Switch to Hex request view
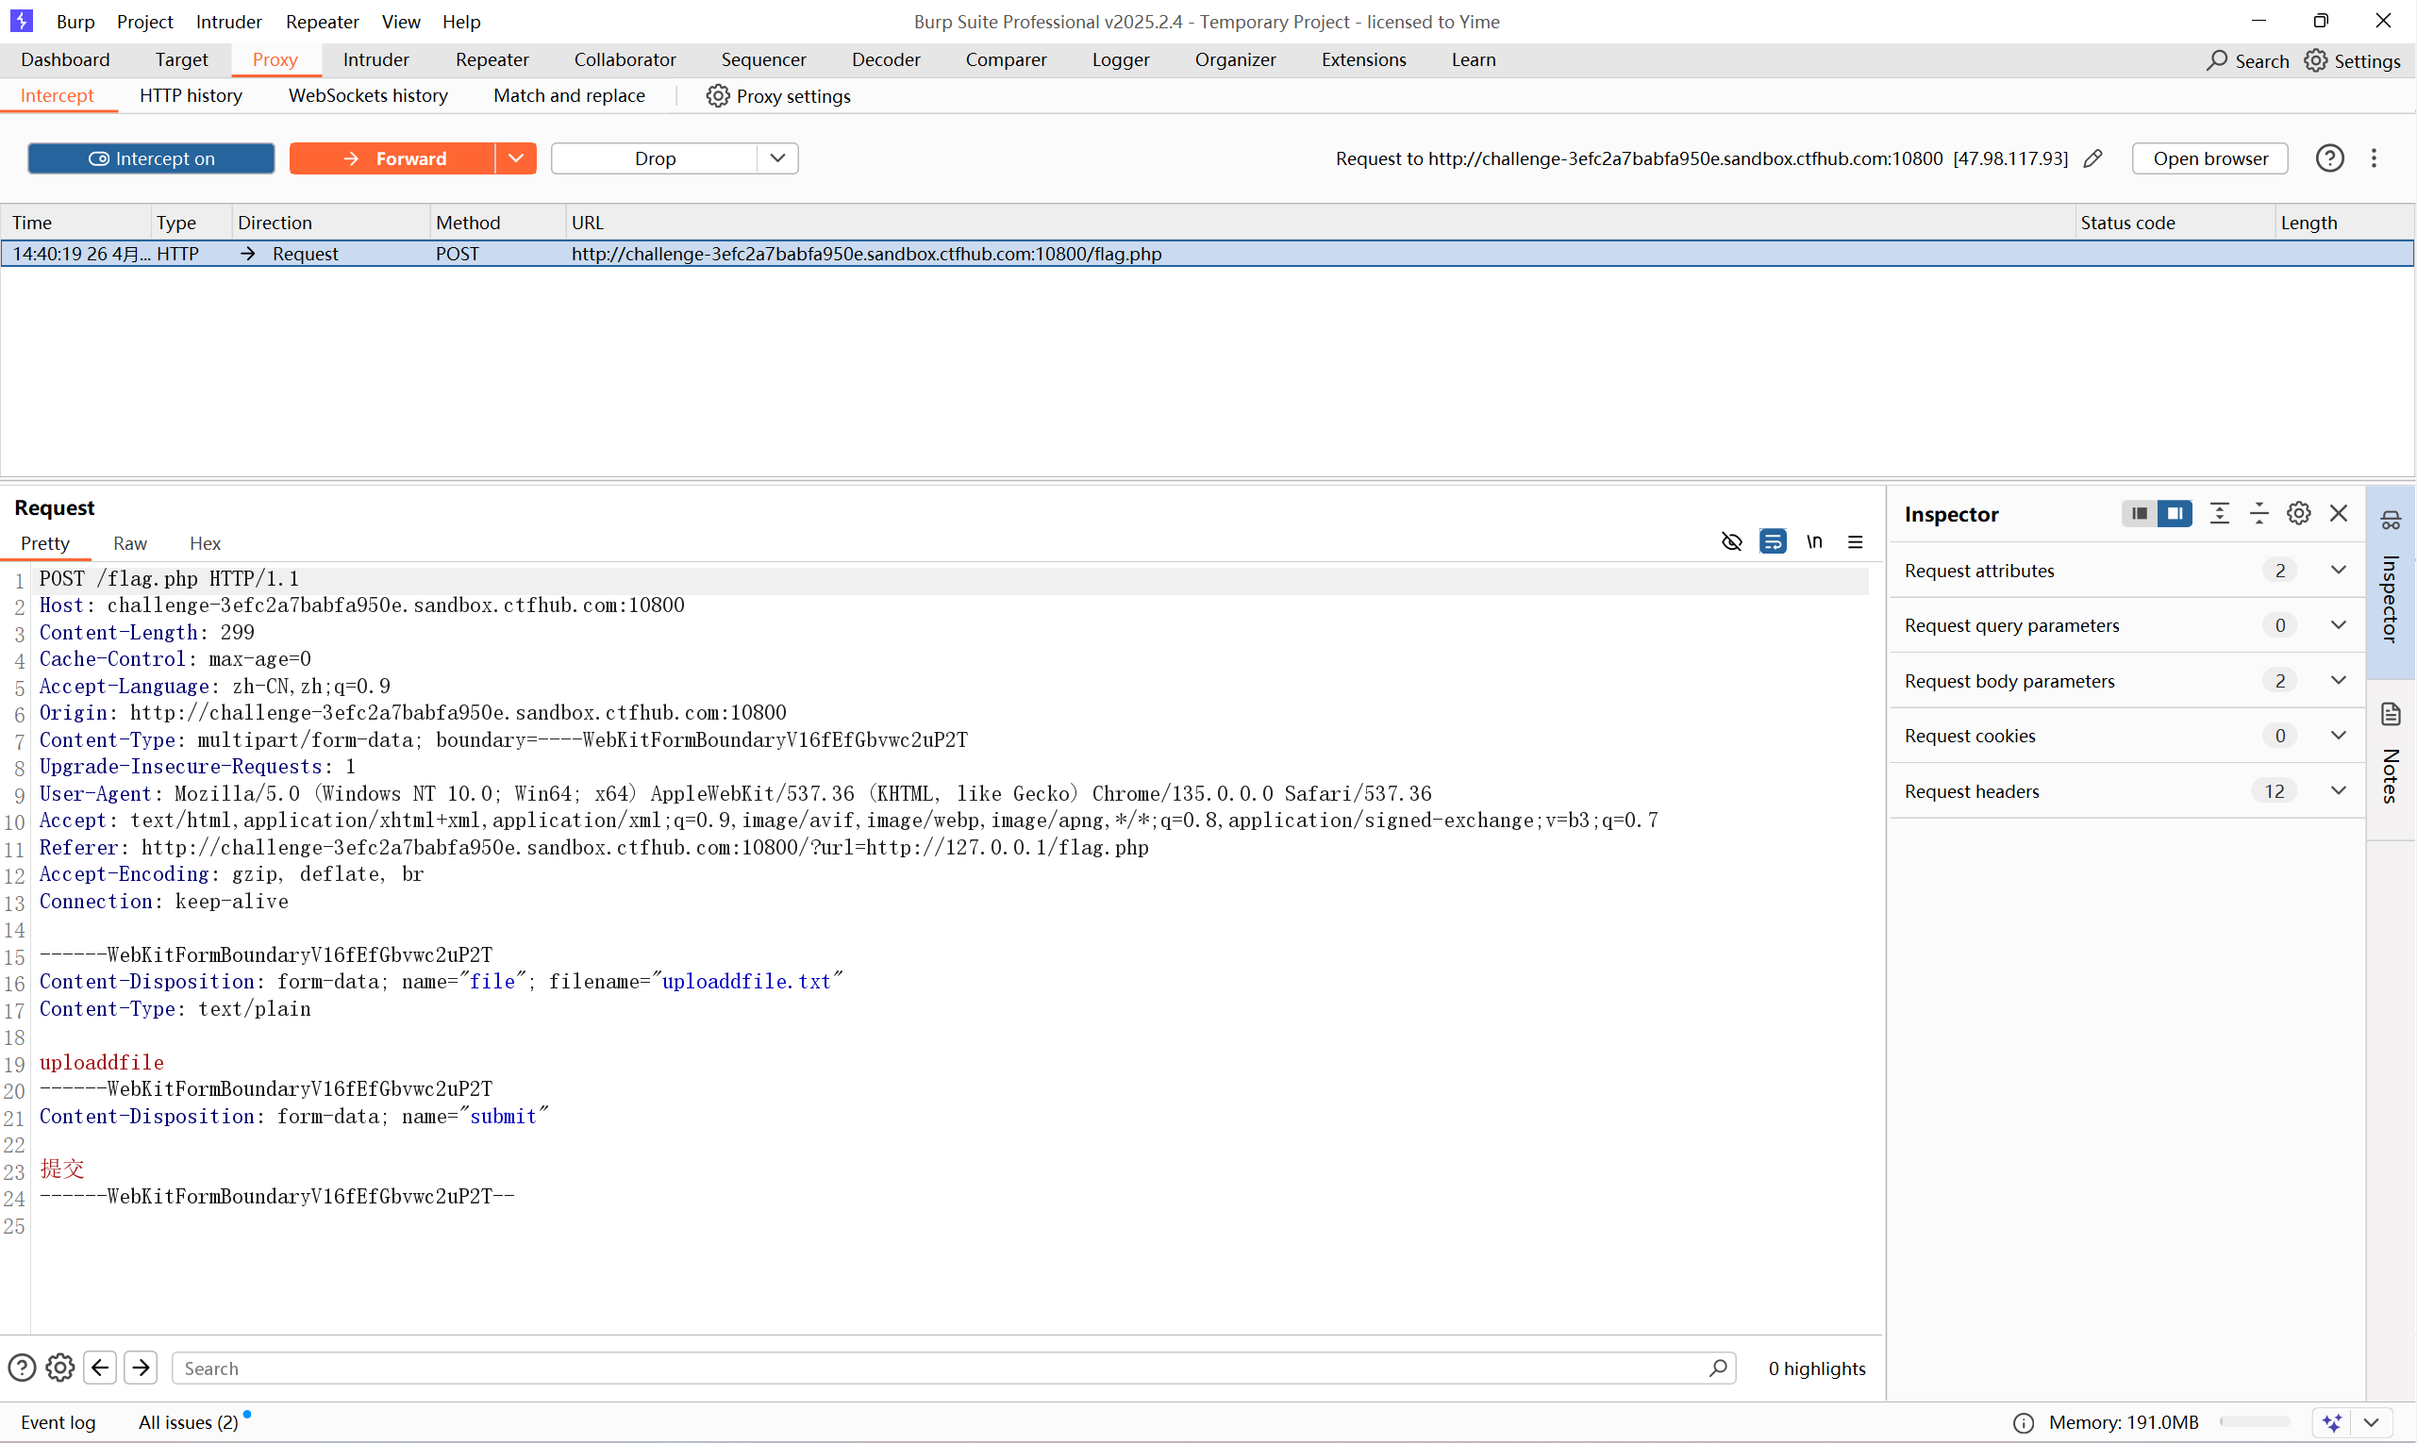The width and height of the screenshot is (2417, 1443). (206, 543)
